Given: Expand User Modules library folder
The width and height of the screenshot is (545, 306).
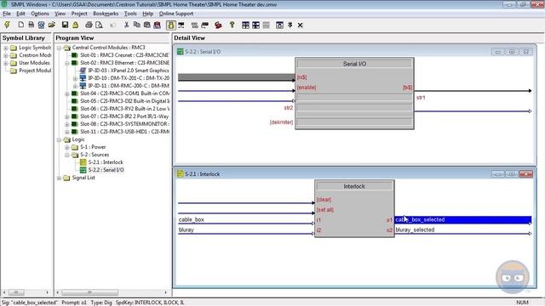Looking at the screenshot, I should click(x=6, y=63).
